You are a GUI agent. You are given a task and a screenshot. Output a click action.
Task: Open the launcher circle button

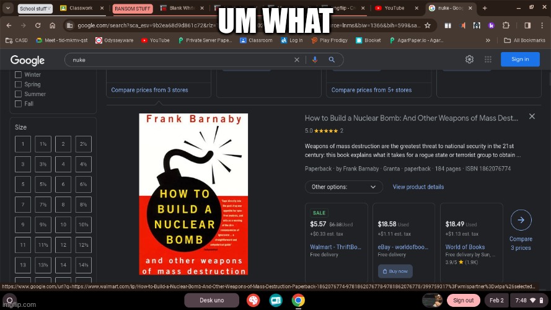(x=9, y=300)
